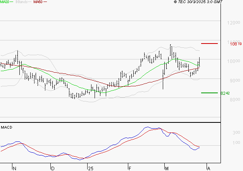243x171 pixels.
Task: Click the 10000 price axis label
Action: [x=234, y=61]
